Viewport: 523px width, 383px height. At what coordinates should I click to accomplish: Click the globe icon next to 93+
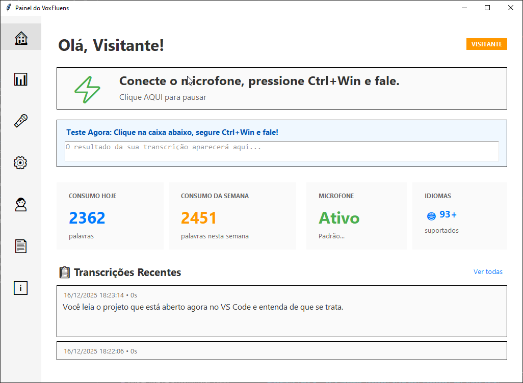(431, 216)
